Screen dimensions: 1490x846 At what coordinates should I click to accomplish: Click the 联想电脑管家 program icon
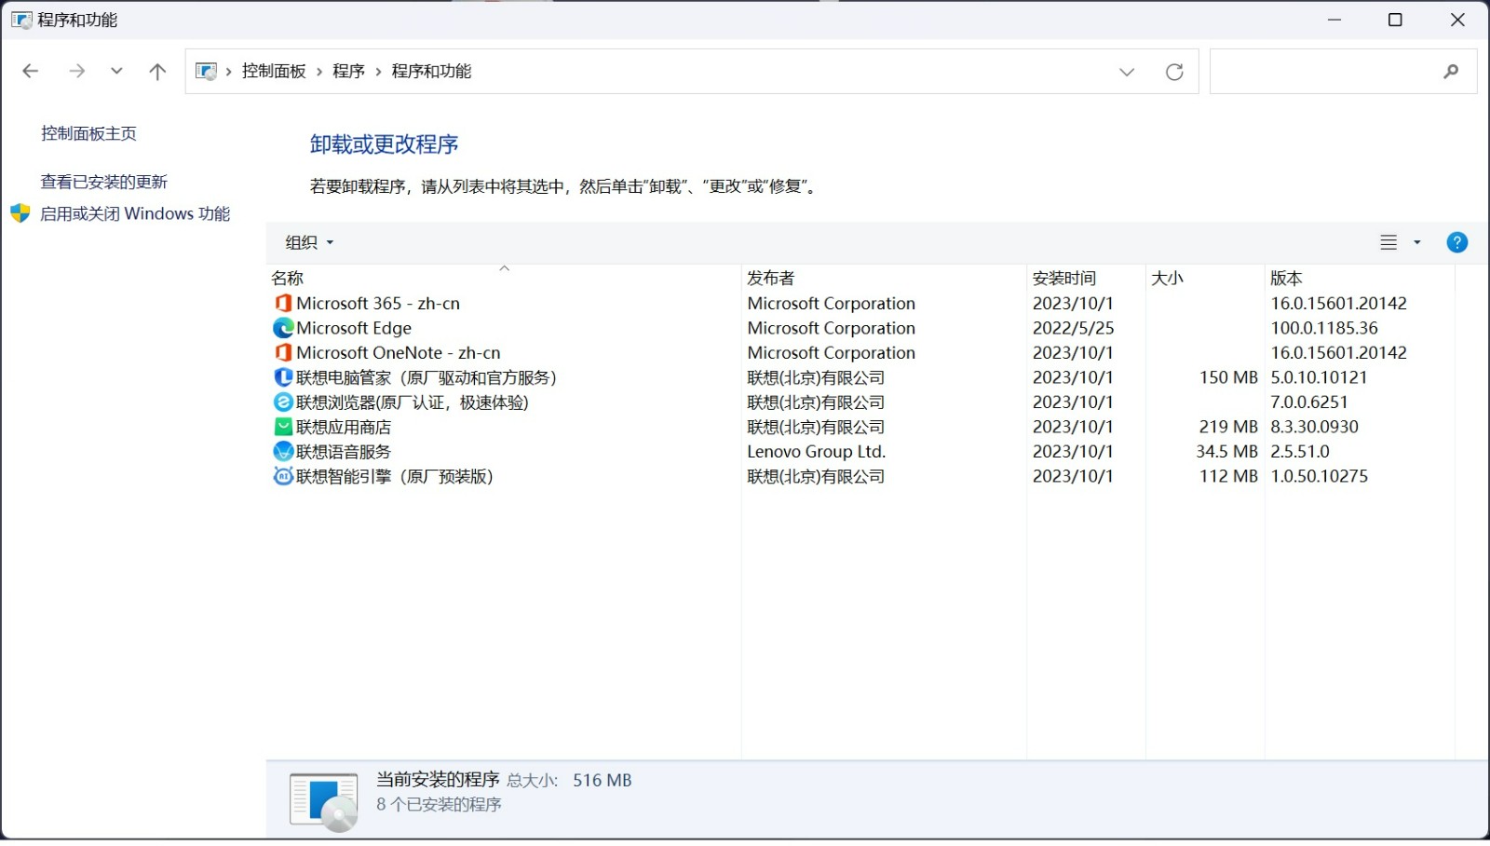[283, 377]
